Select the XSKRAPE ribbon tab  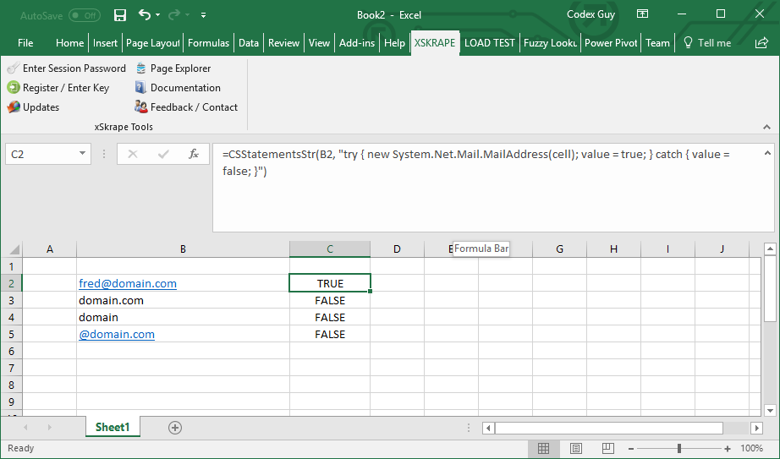435,43
